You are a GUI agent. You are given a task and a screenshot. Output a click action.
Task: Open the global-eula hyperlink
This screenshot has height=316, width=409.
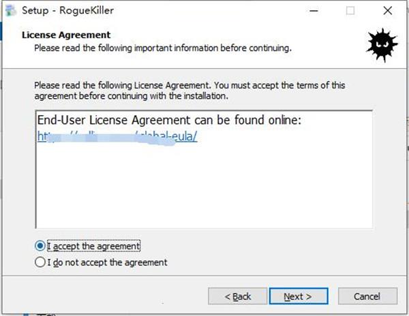click(x=117, y=136)
